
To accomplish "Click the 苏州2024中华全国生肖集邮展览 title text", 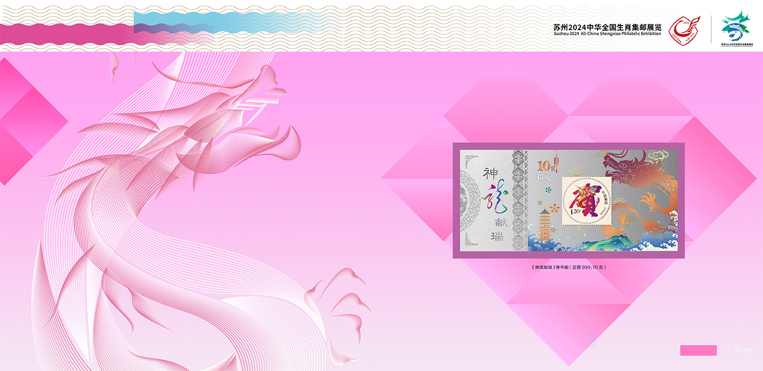I will click(x=607, y=26).
